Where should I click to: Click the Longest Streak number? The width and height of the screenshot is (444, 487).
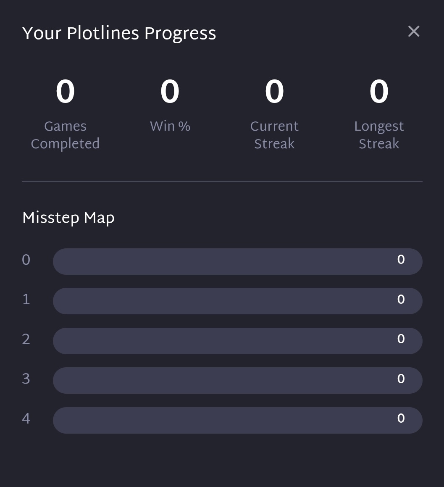pos(379,92)
